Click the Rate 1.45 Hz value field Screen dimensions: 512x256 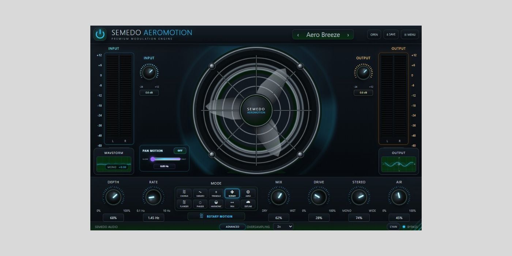[x=153, y=218]
